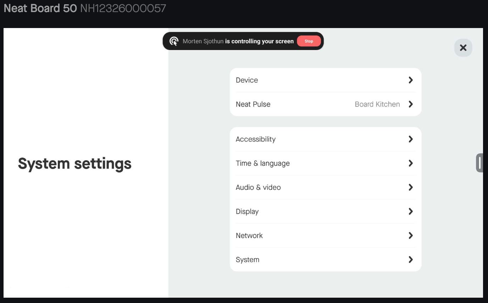Click the System row chevron arrow
The image size is (488, 303).
[x=411, y=260]
